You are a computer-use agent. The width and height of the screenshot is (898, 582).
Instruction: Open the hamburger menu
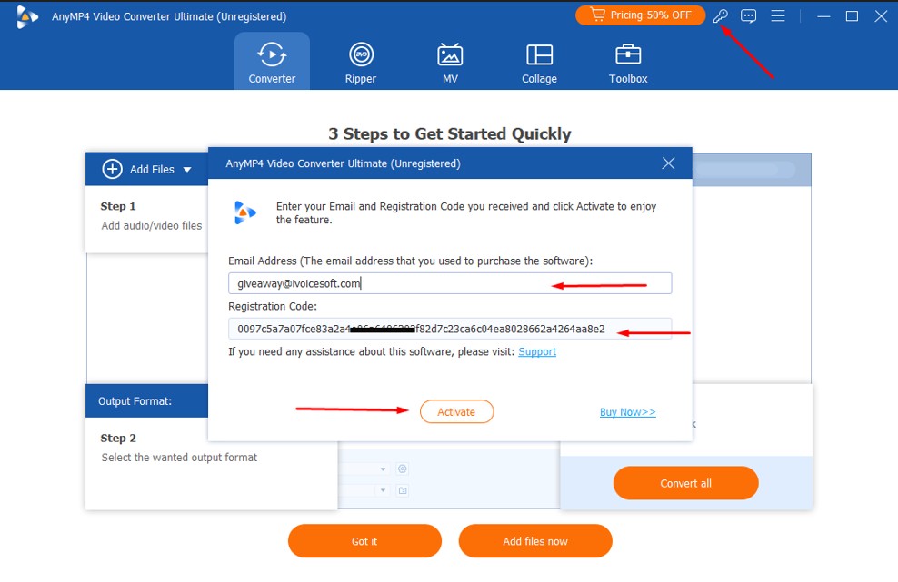(778, 15)
